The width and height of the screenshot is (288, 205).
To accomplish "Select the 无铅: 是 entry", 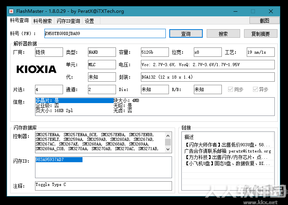I will pos(123,105).
